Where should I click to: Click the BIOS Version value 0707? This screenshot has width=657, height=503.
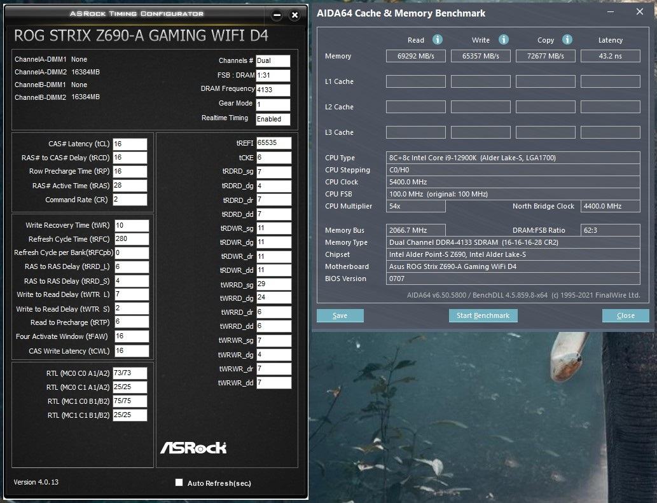pos(513,279)
